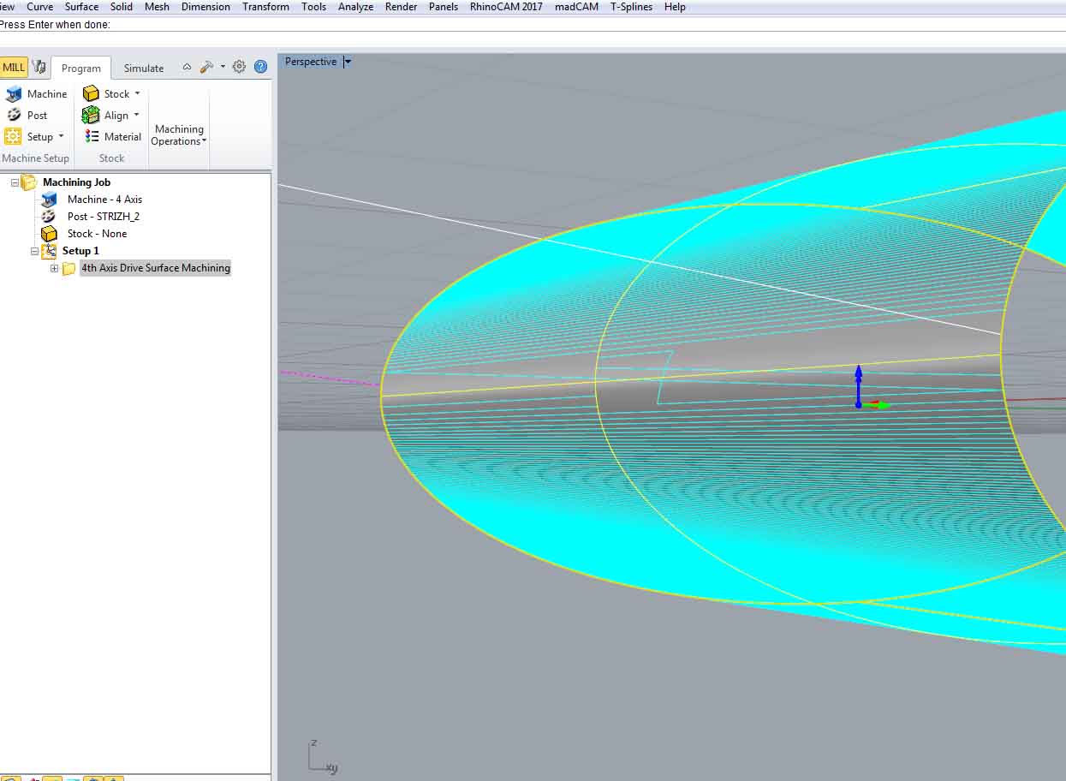1066x781 pixels.
Task: Select Post - STRIZH_2 in the tree
Action: pos(103,217)
